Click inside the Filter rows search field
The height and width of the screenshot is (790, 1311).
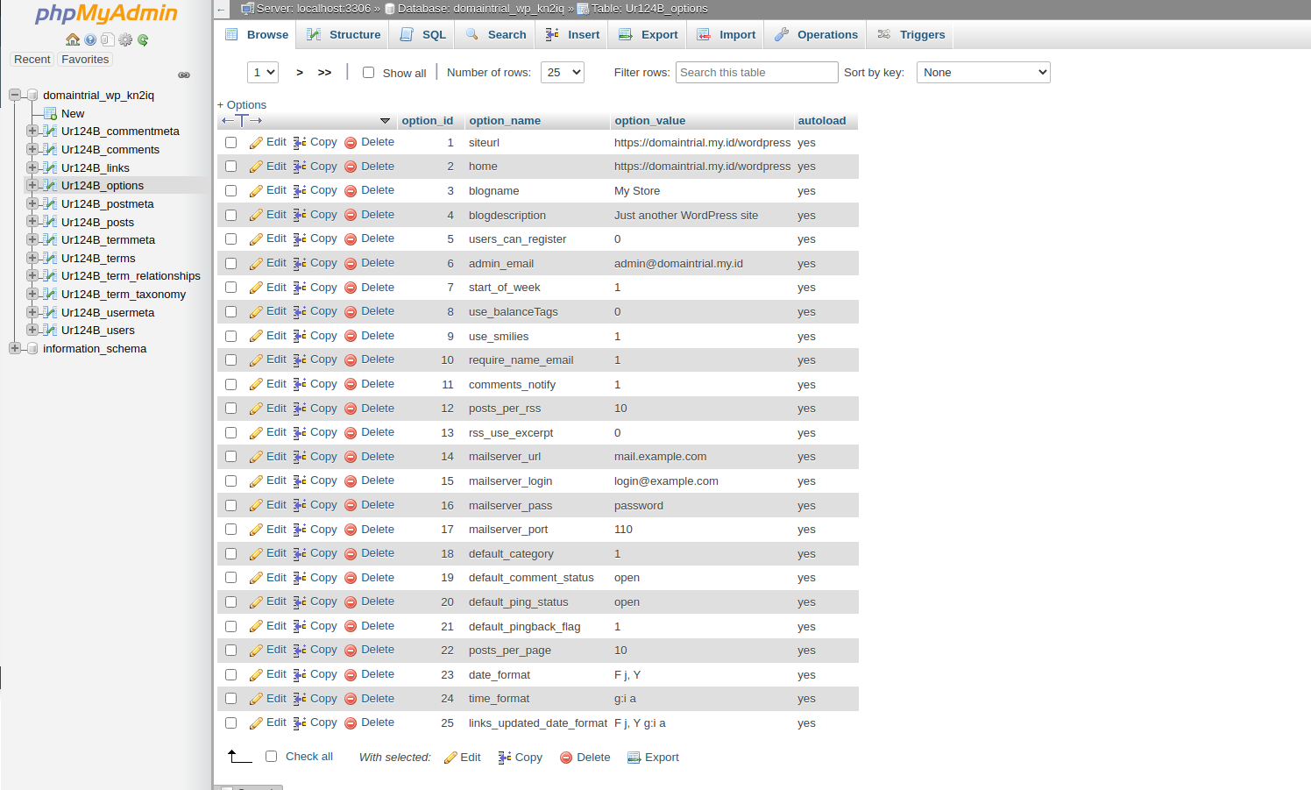[755, 72]
